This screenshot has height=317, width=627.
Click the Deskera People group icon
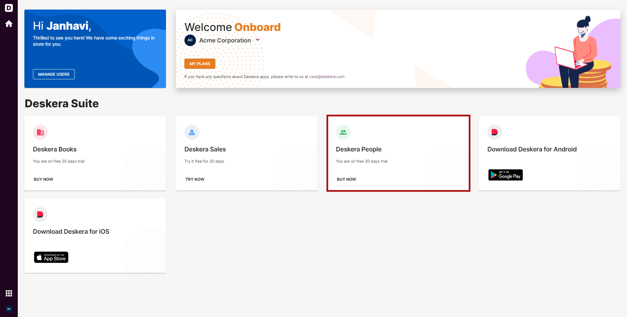pos(343,132)
